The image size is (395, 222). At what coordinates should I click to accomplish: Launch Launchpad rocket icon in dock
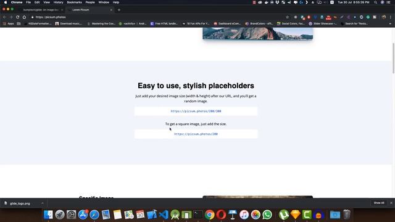[x=60, y=215]
